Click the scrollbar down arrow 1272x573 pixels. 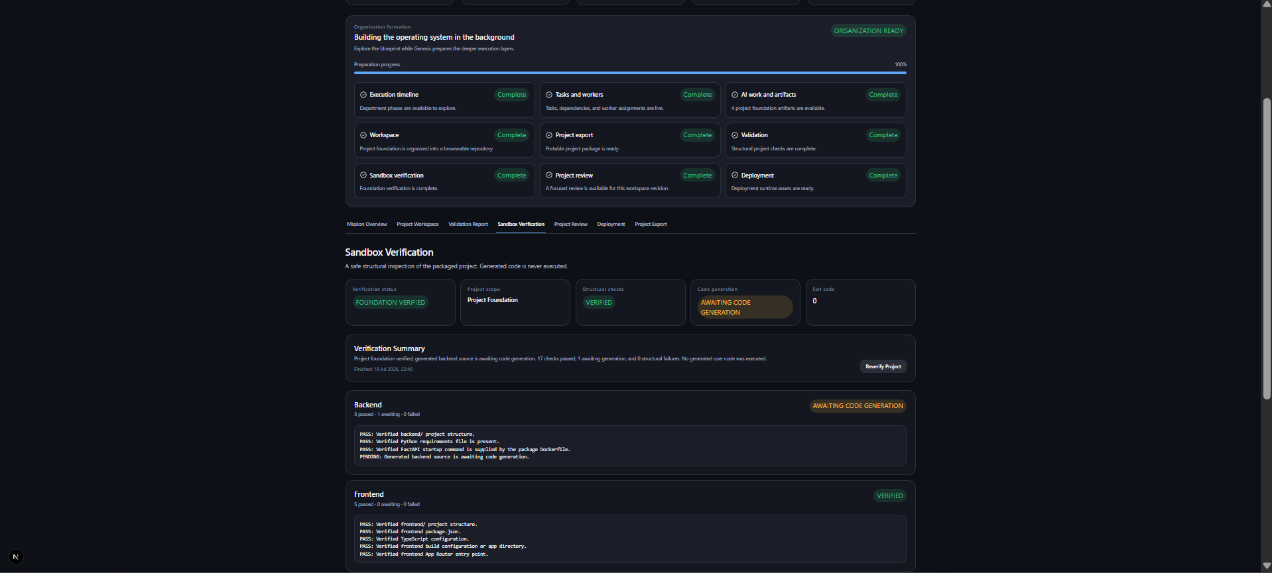pos(1267,566)
